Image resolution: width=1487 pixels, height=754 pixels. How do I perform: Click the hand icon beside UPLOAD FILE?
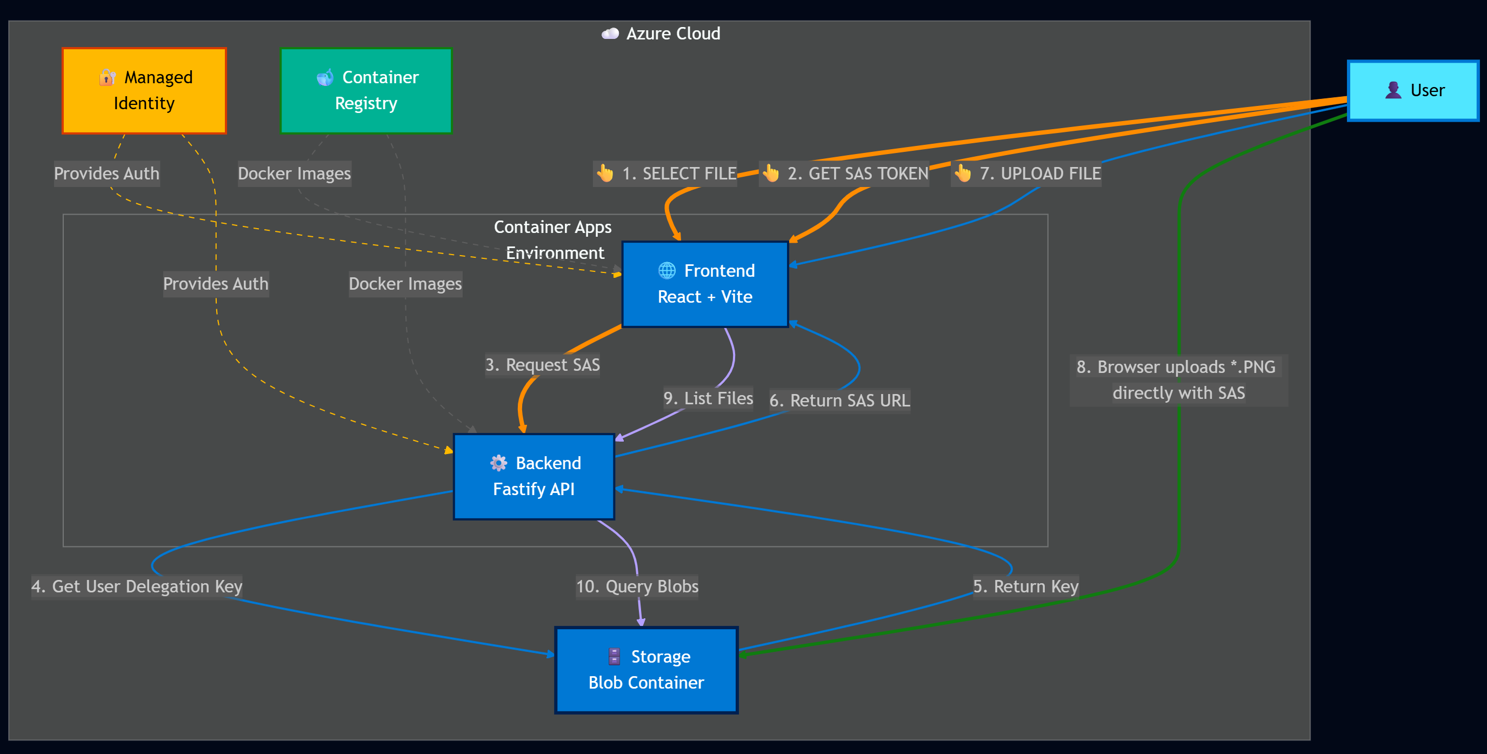tap(963, 173)
